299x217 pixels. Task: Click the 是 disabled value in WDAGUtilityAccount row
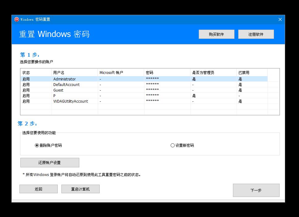pyautogui.click(x=240, y=101)
